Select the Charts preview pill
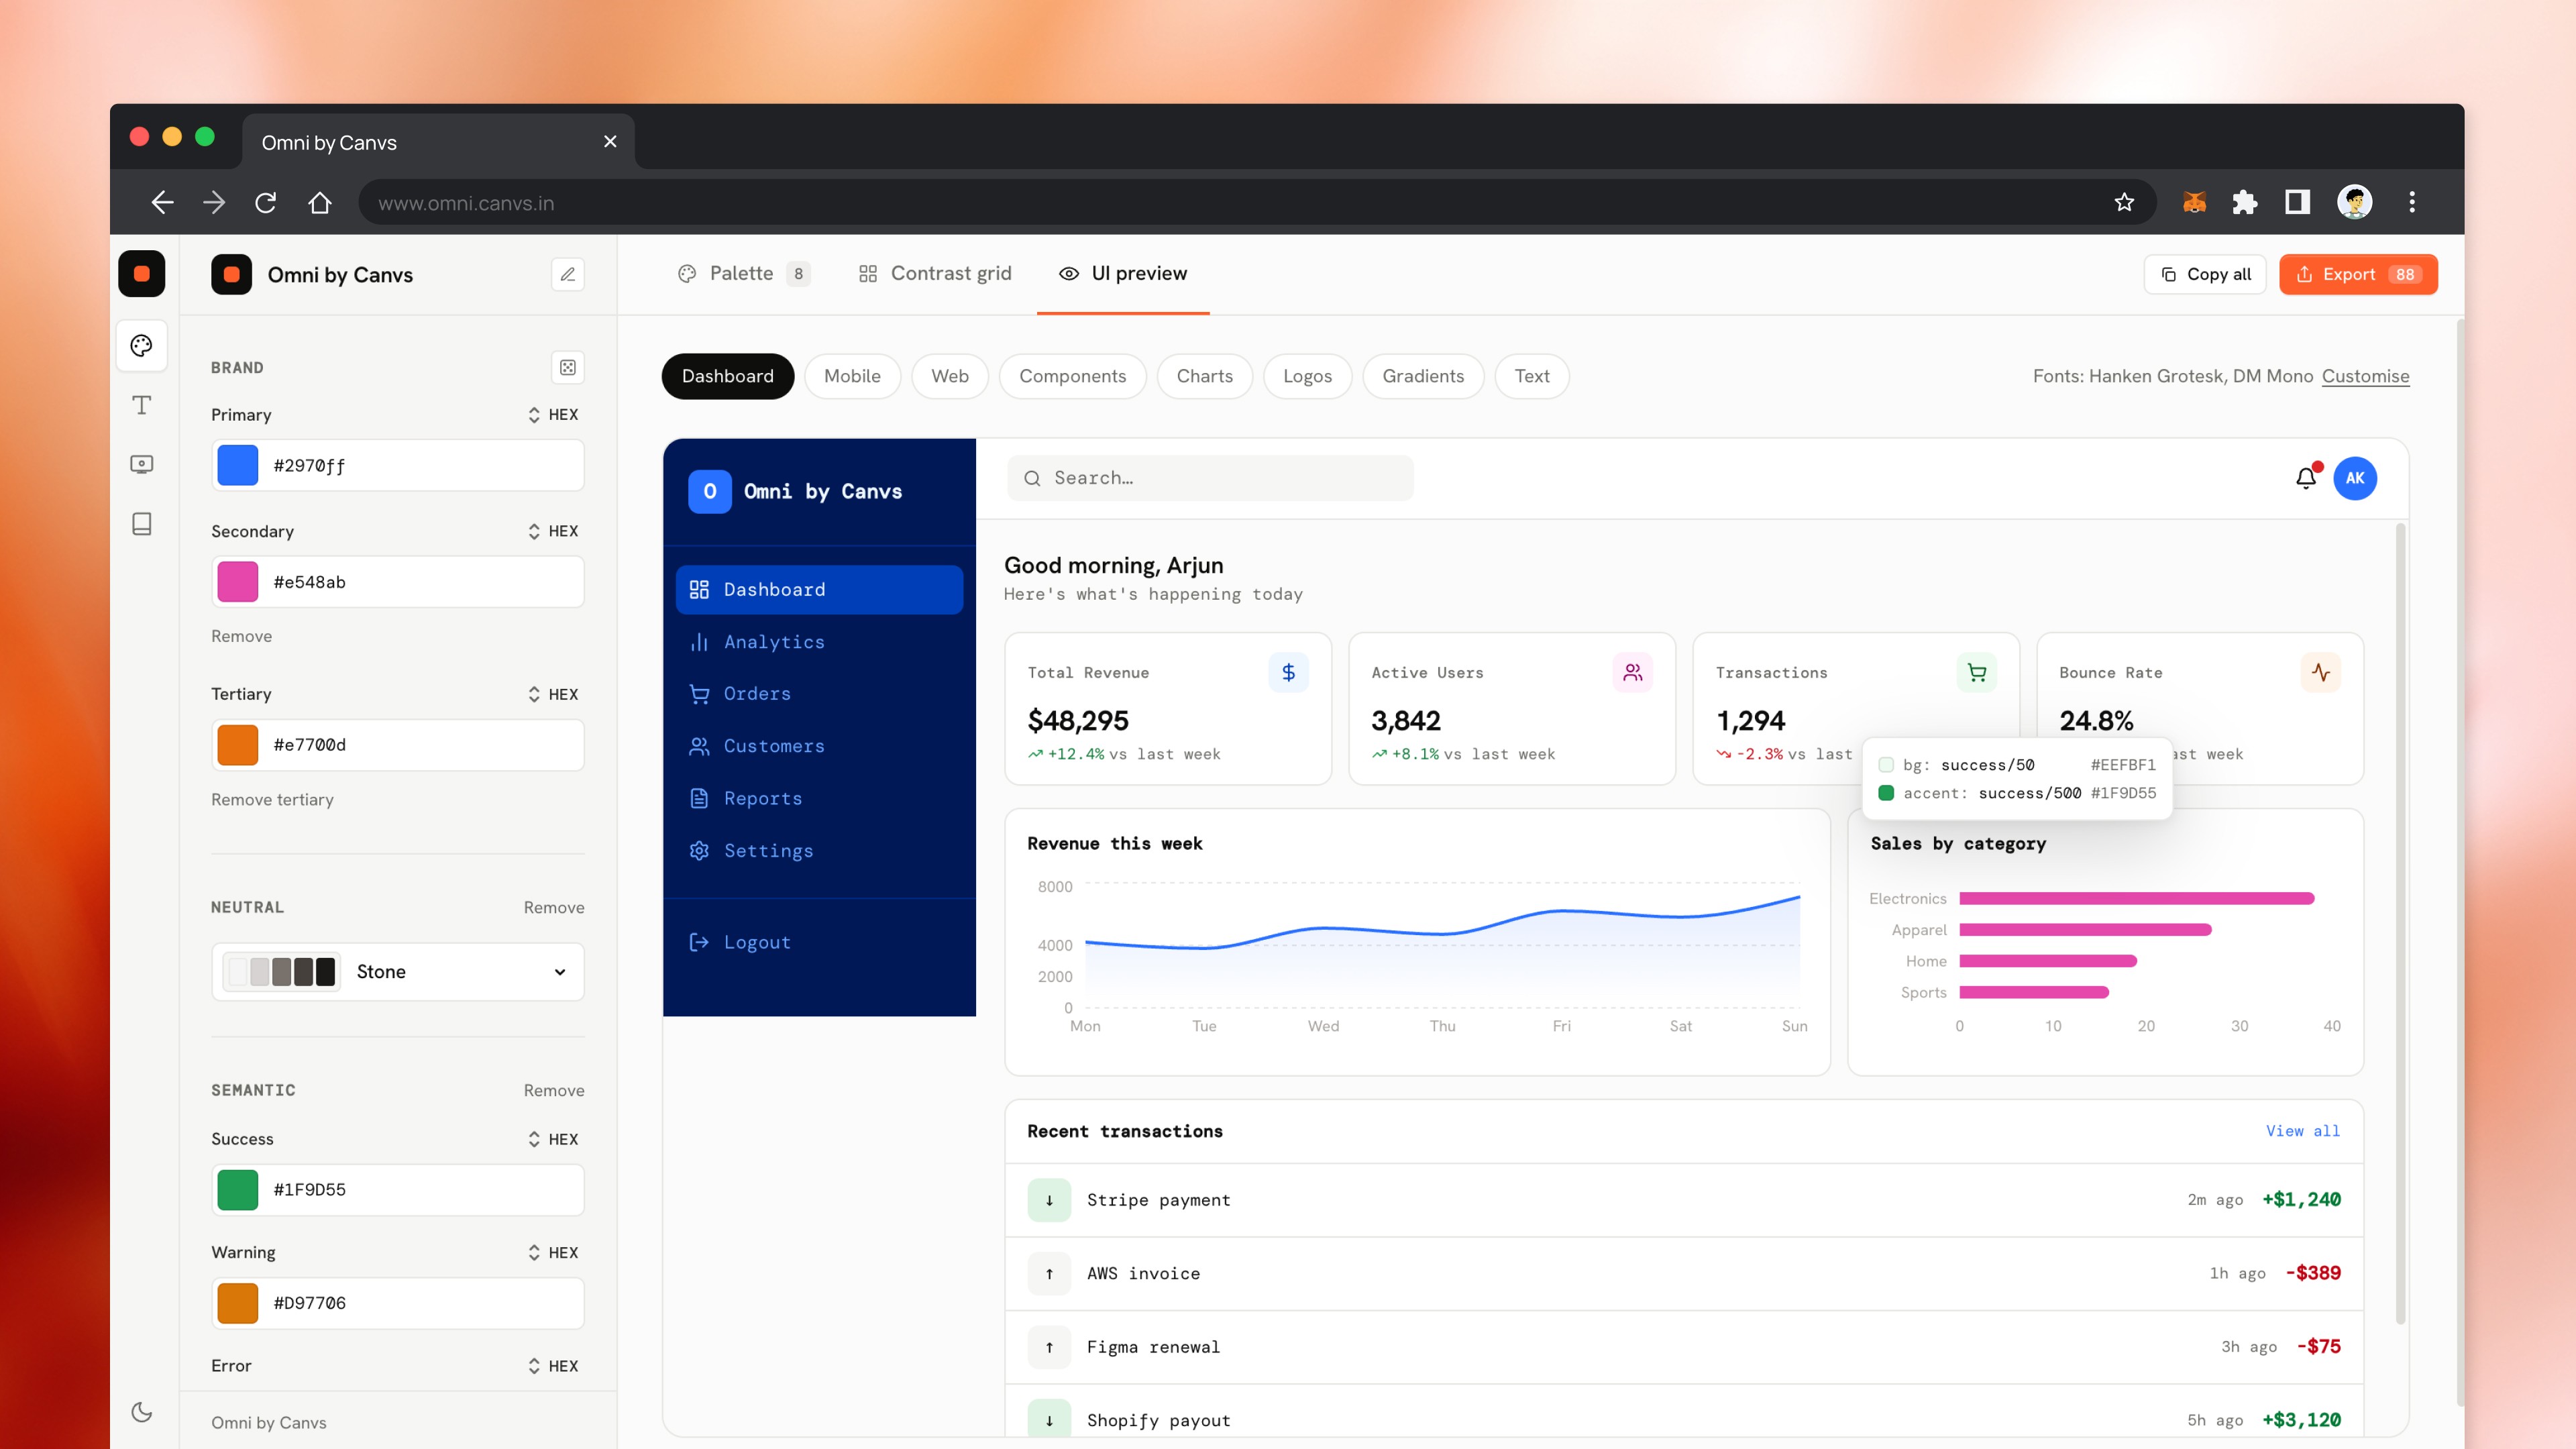 (1204, 376)
